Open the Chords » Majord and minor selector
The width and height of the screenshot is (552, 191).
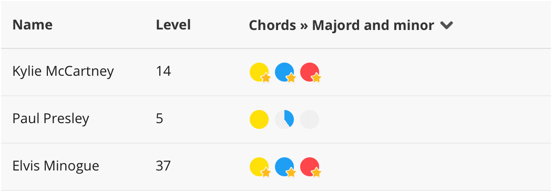[x=351, y=25]
